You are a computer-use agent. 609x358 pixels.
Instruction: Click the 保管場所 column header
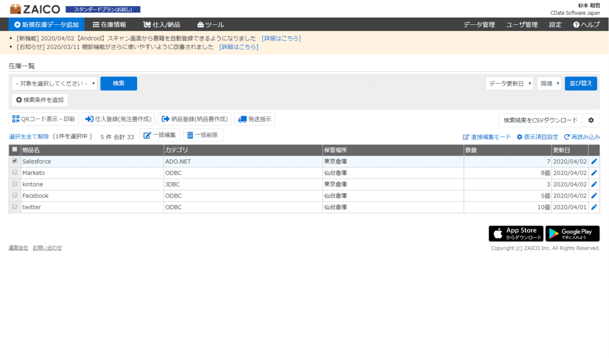(x=393, y=150)
